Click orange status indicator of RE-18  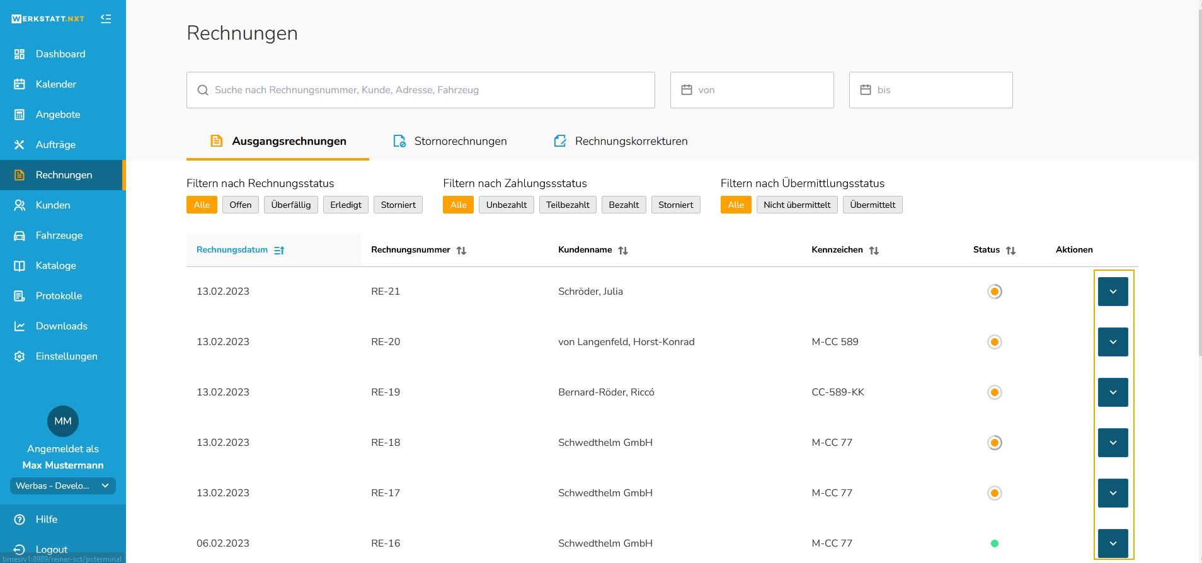click(x=995, y=443)
